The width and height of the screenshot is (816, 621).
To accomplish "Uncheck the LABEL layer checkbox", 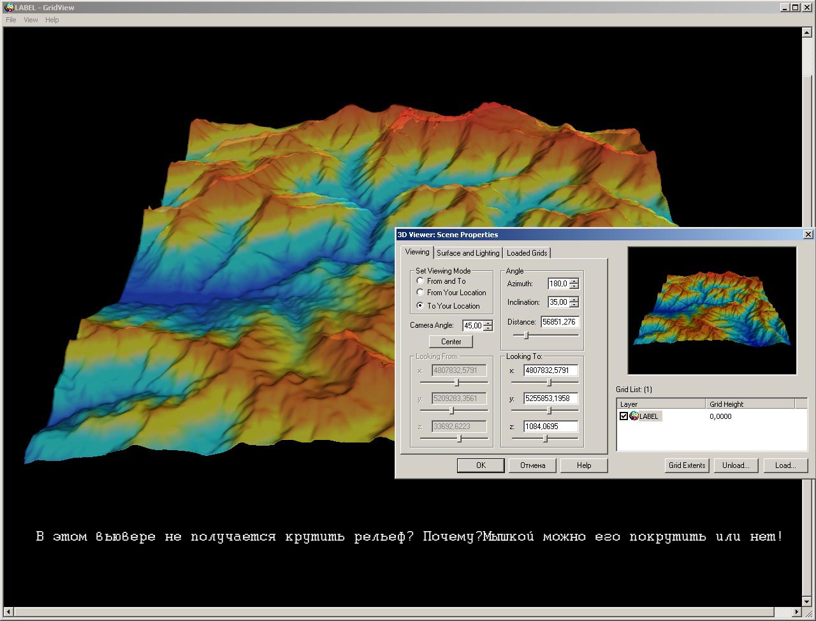I will pos(623,416).
